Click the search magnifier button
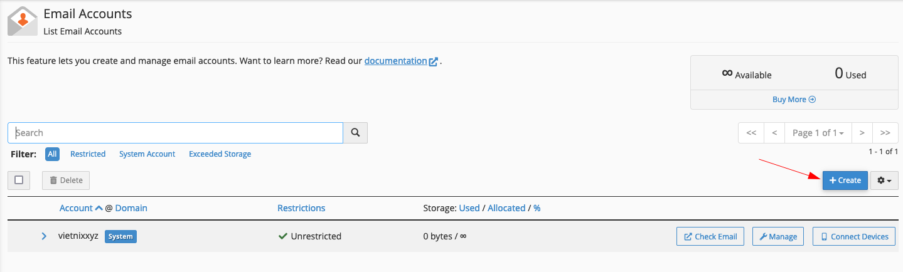903x272 pixels. pyautogui.click(x=355, y=133)
